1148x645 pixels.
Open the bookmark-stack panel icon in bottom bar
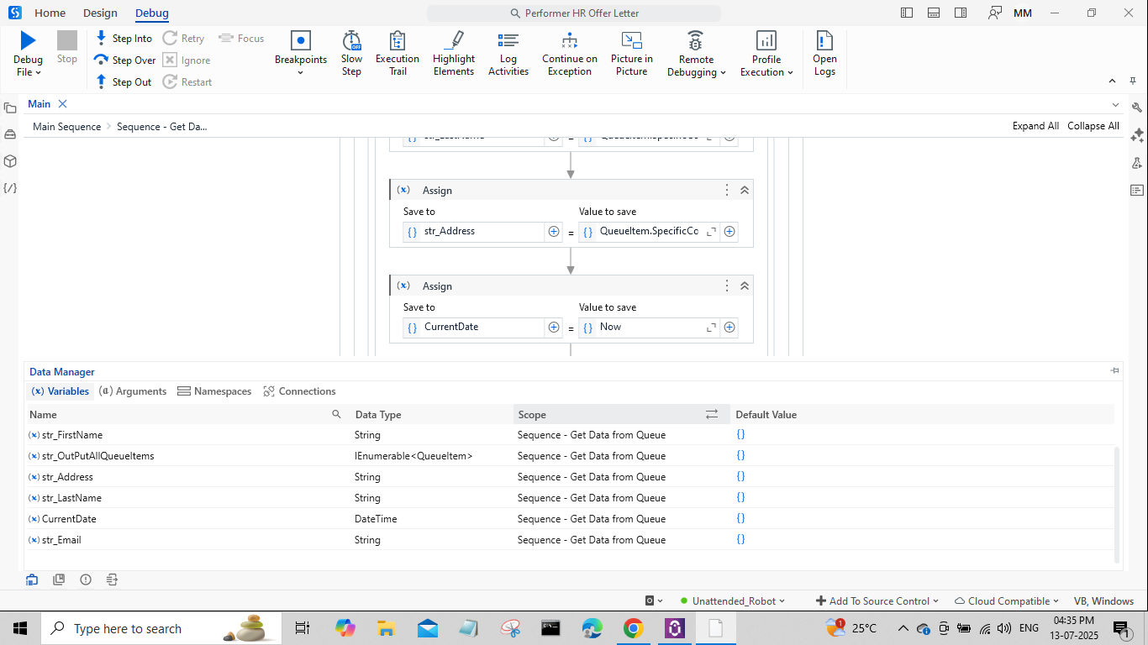pyautogui.click(x=59, y=579)
